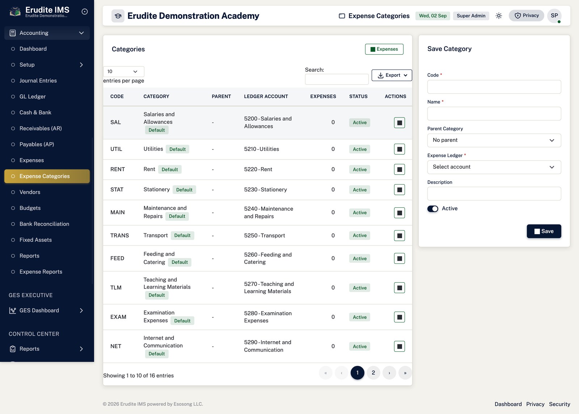
Task: Open Fixed Assets in sidebar
Action: coord(47,240)
